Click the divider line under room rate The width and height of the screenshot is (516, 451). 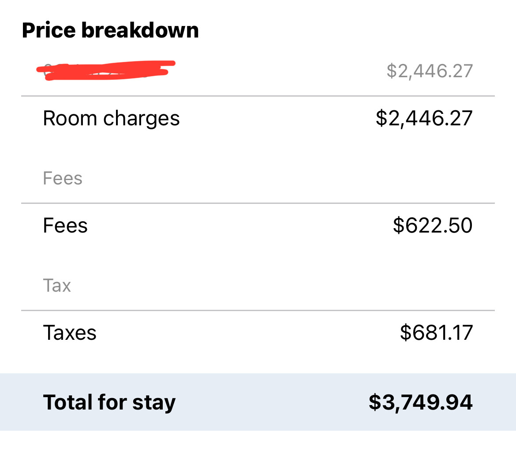click(x=258, y=96)
